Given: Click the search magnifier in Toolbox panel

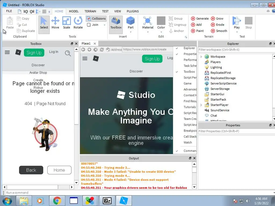Looking at the screenshot, I should [x=68, y=53].
